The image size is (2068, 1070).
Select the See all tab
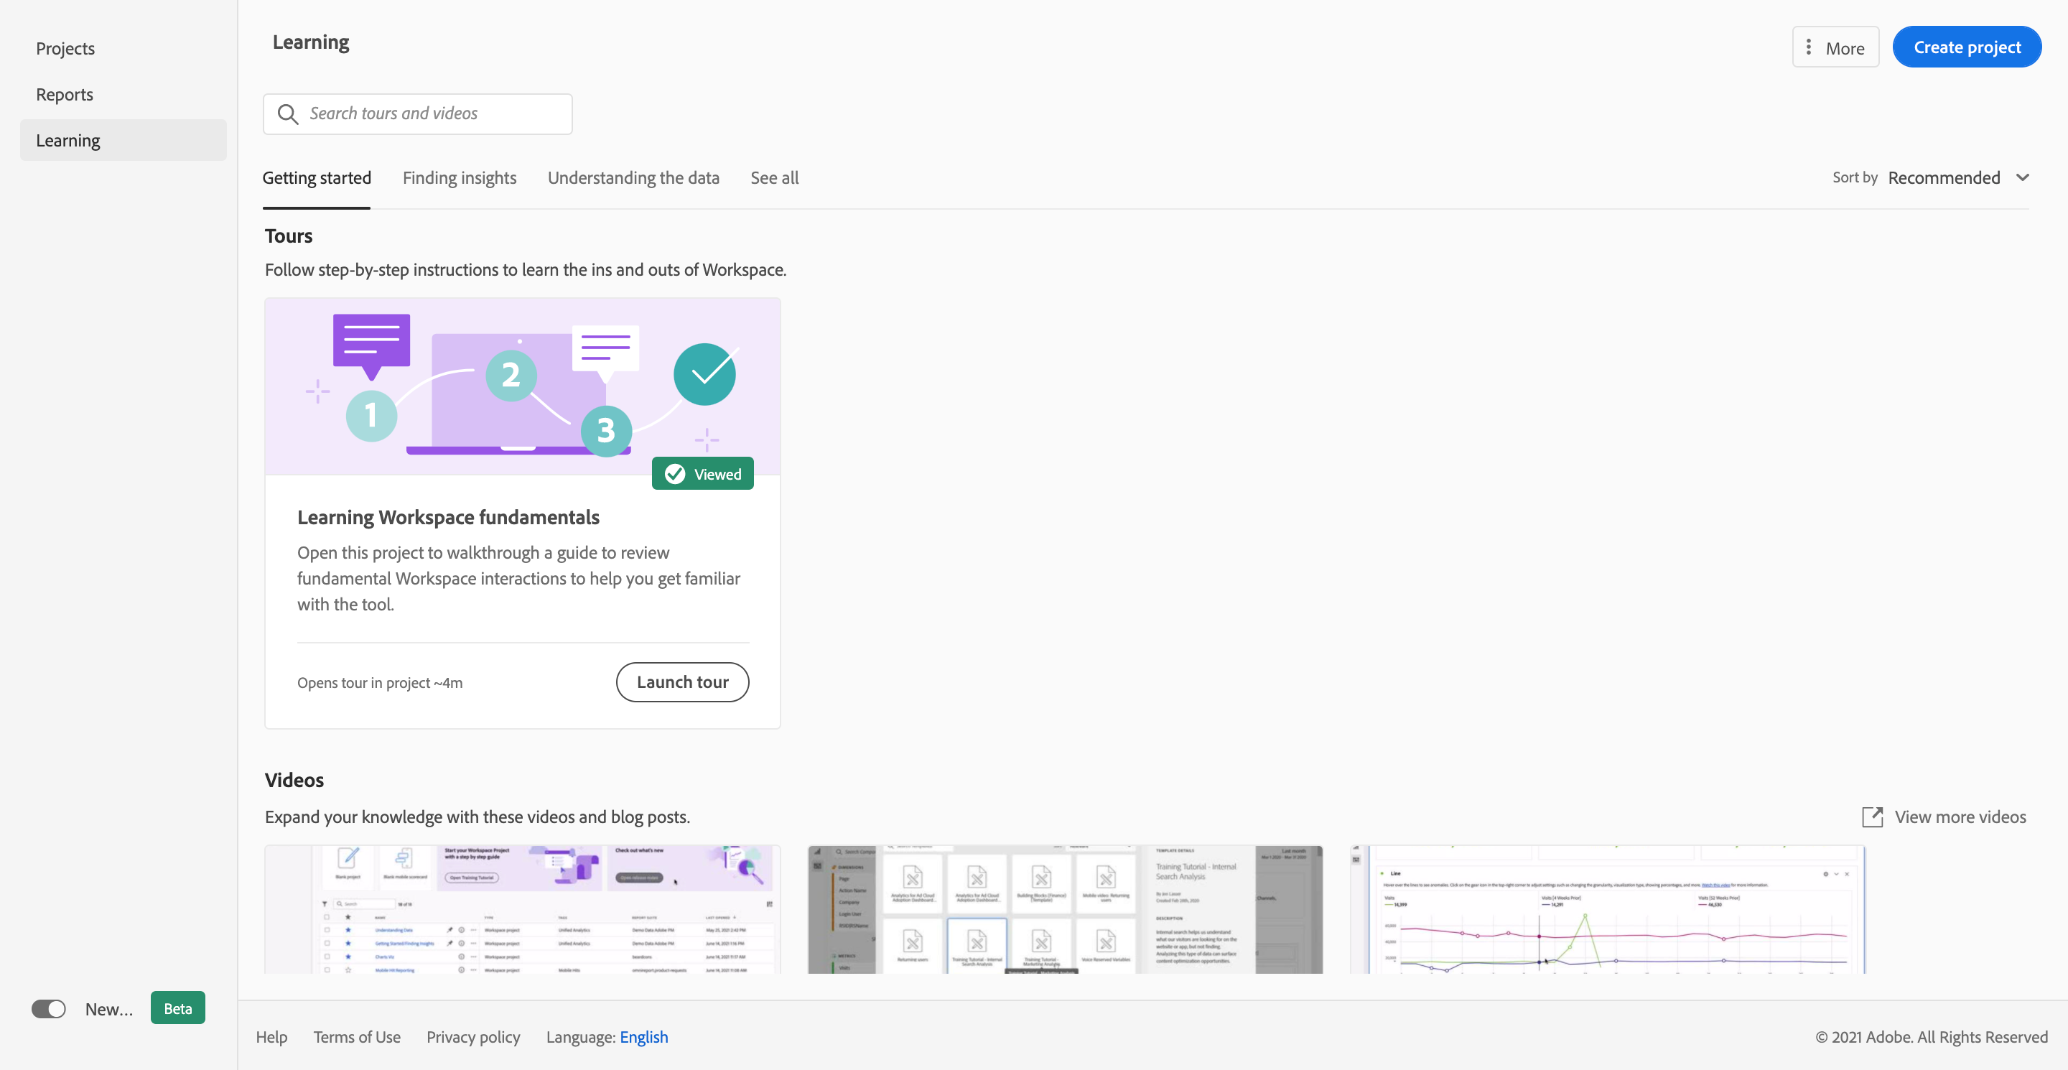pos(774,177)
